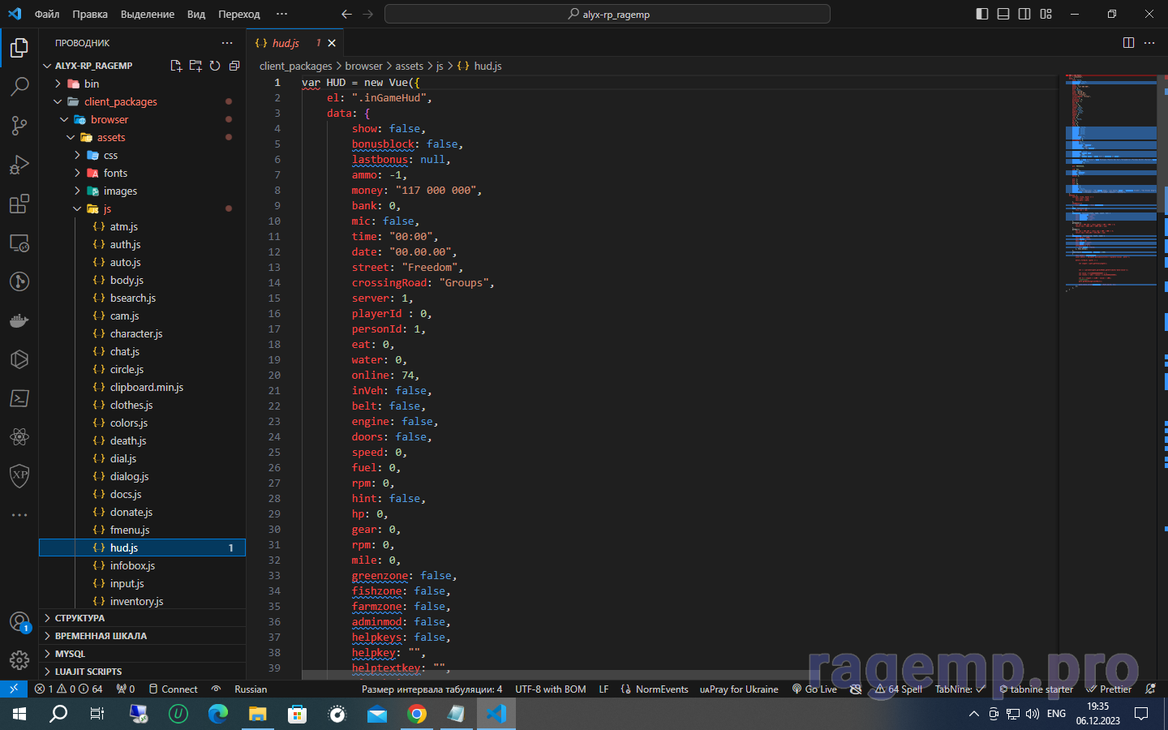Open Source Control view
This screenshot has width=1168, height=730.
[x=19, y=125]
